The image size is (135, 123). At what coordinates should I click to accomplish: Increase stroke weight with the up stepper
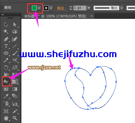[x=71, y=7]
